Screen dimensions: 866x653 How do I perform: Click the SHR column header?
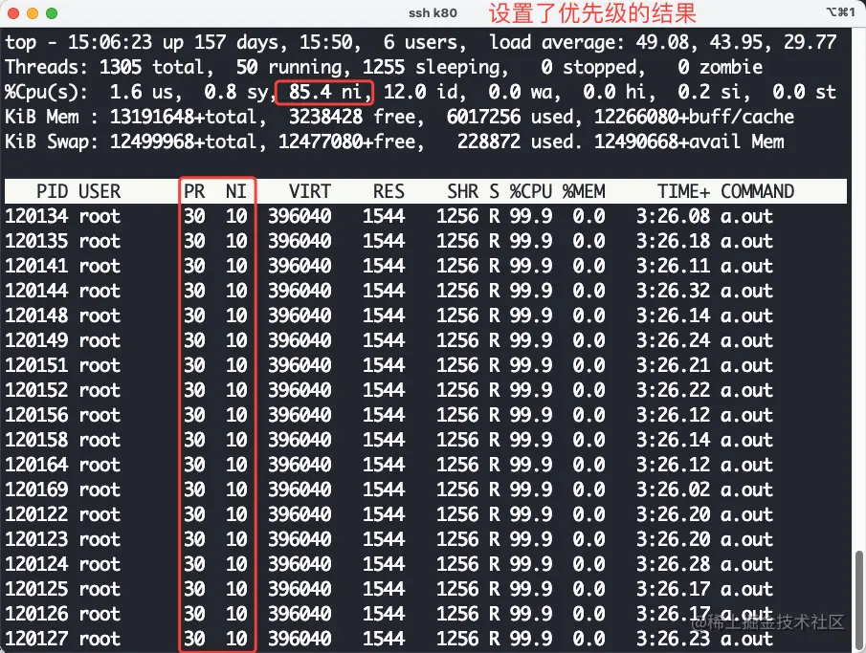pos(463,191)
